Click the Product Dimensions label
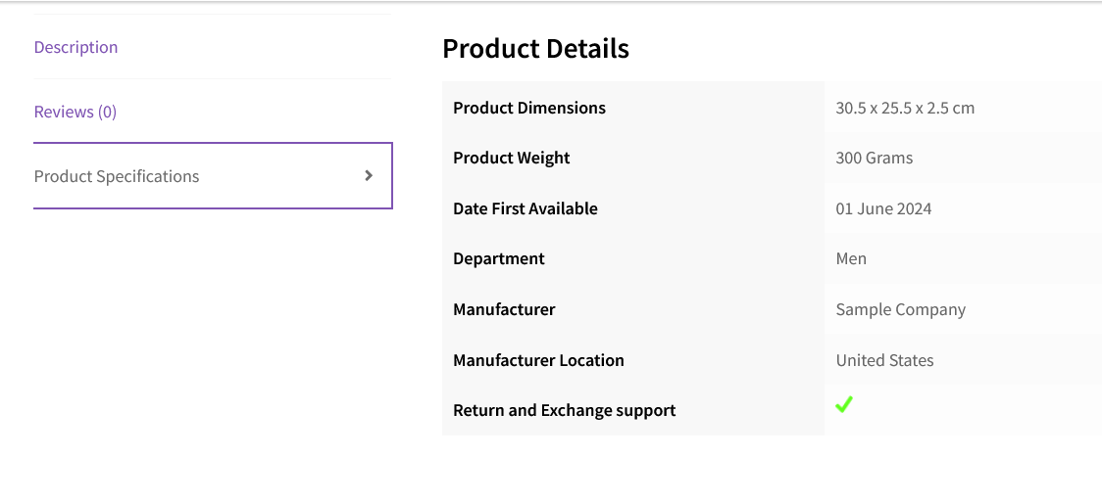1102x504 pixels. coord(529,108)
